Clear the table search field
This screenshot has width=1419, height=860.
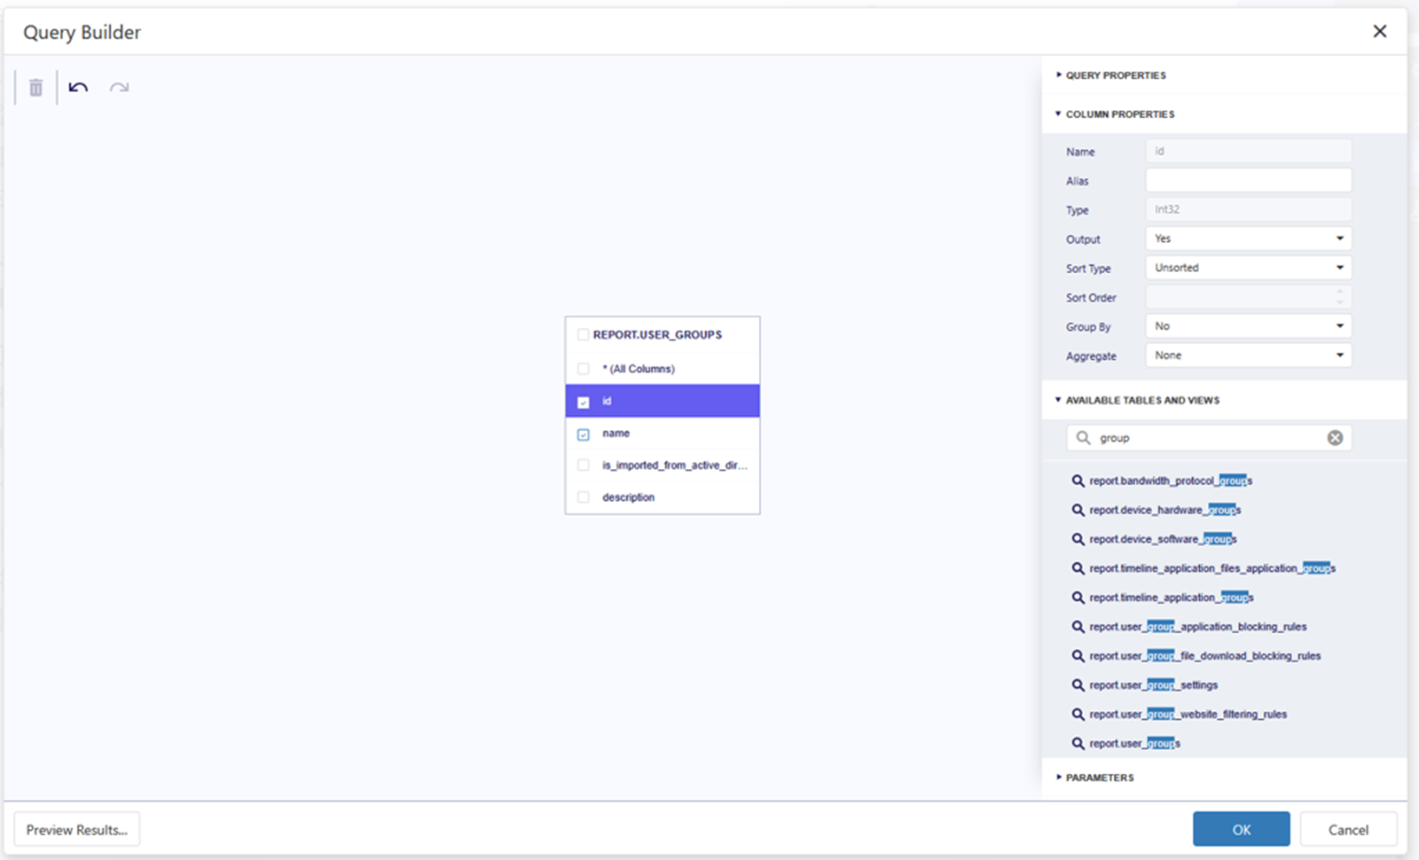click(x=1334, y=438)
